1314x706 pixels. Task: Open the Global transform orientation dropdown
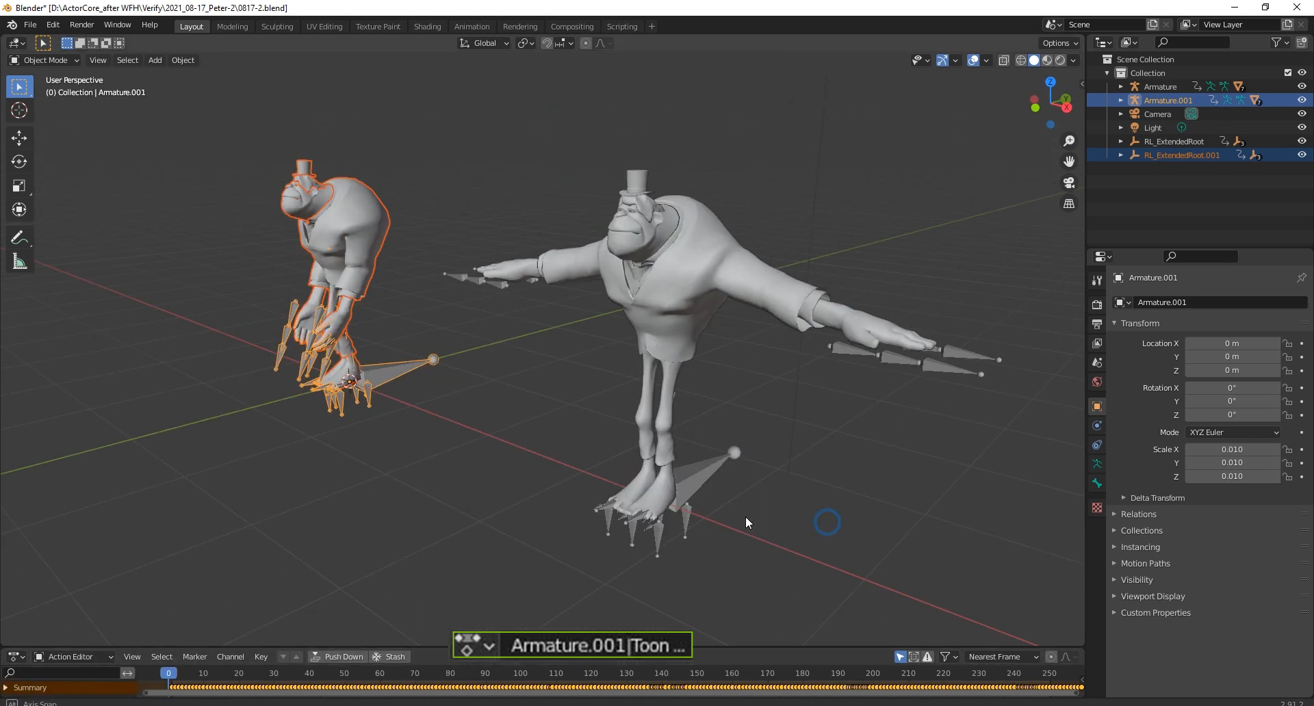click(485, 43)
